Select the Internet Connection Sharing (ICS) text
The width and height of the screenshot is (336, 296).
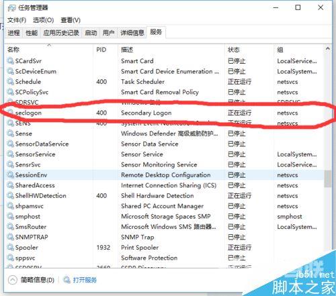click(169, 185)
